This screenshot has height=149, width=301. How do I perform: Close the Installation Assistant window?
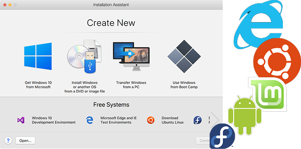click(x=5, y=5)
